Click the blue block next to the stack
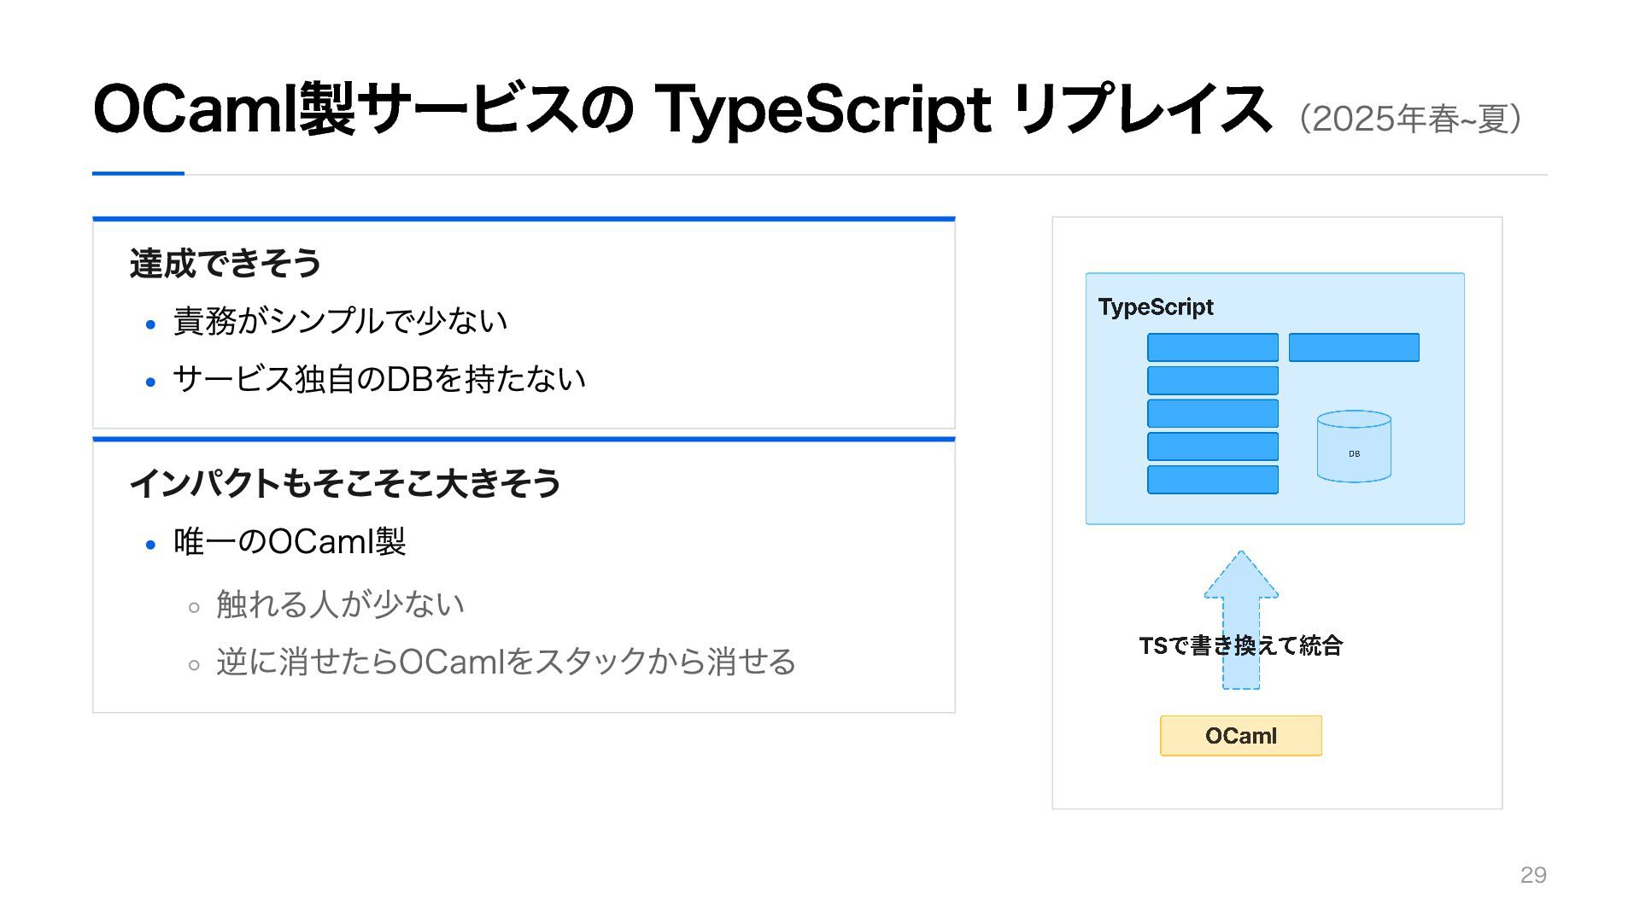The image size is (1640, 922). coord(1354,347)
